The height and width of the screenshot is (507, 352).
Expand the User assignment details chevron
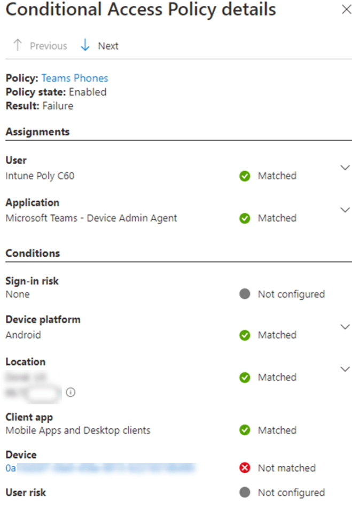(345, 167)
